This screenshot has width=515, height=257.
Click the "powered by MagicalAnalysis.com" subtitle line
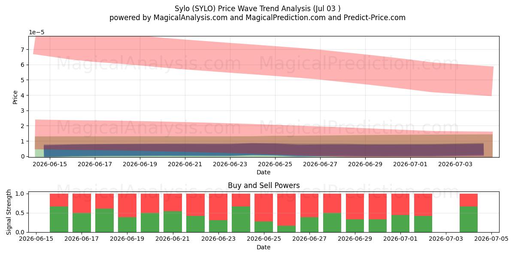(257, 18)
